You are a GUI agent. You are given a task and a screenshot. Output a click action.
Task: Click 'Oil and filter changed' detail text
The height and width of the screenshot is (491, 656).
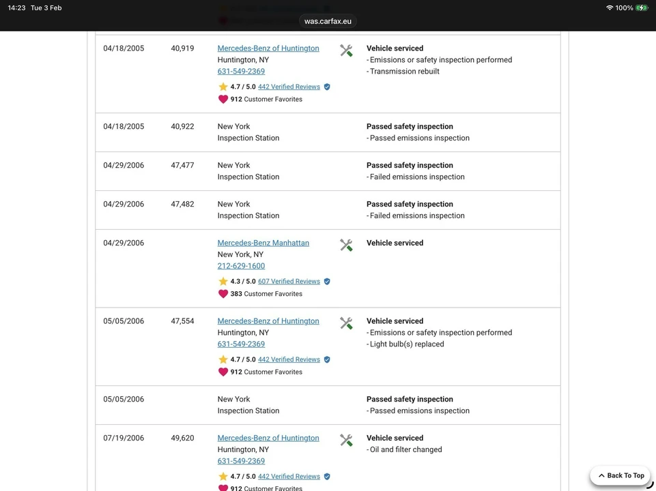pos(405,449)
